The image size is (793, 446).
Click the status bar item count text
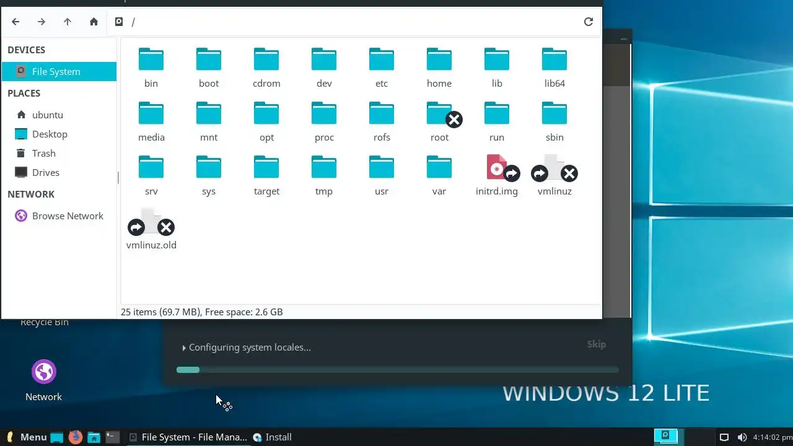tap(201, 312)
